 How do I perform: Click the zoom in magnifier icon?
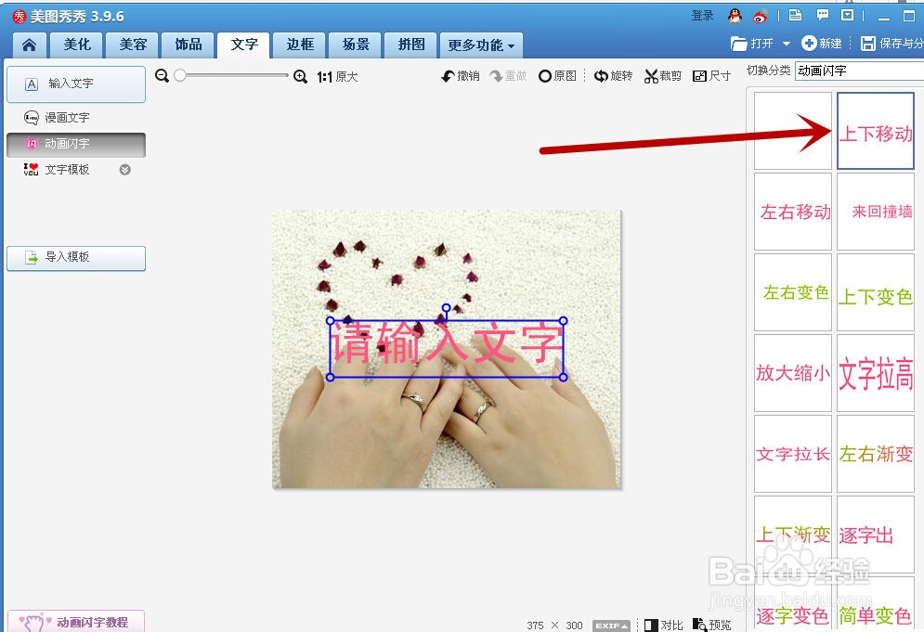(x=301, y=77)
